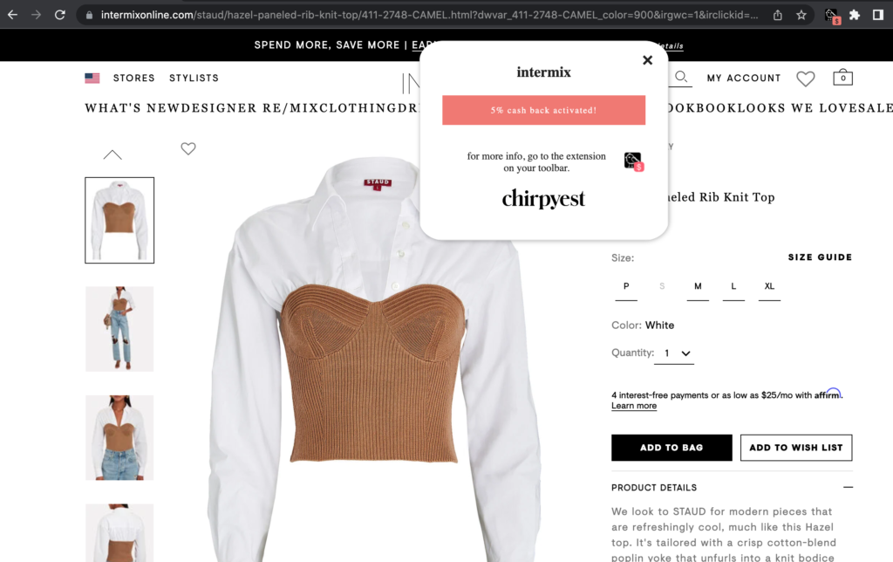
Task: Click the up chevron above the thumbnails
Action: pyautogui.click(x=112, y=154)
